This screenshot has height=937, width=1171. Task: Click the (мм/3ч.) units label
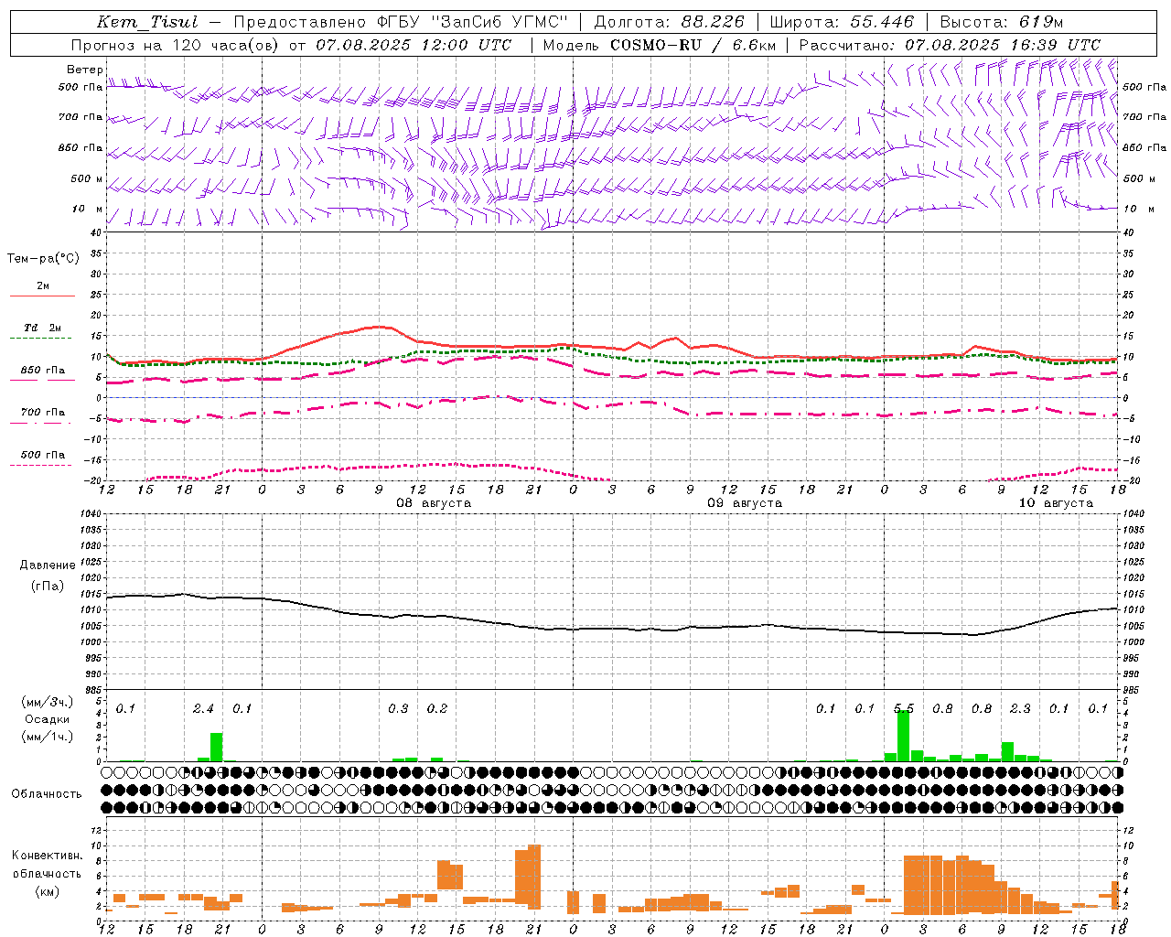click(x=46, y=703)
